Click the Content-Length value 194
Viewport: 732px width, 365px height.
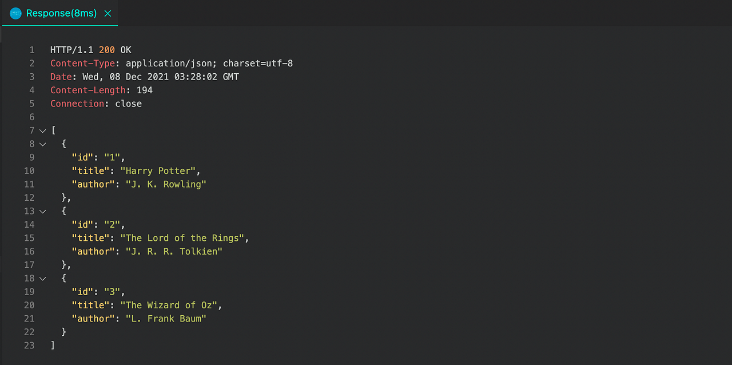[x=145, y=90]
